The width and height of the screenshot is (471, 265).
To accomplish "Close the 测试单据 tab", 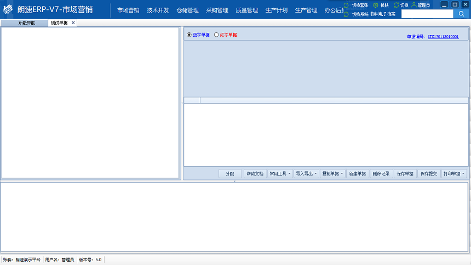I will click(73, 22).
